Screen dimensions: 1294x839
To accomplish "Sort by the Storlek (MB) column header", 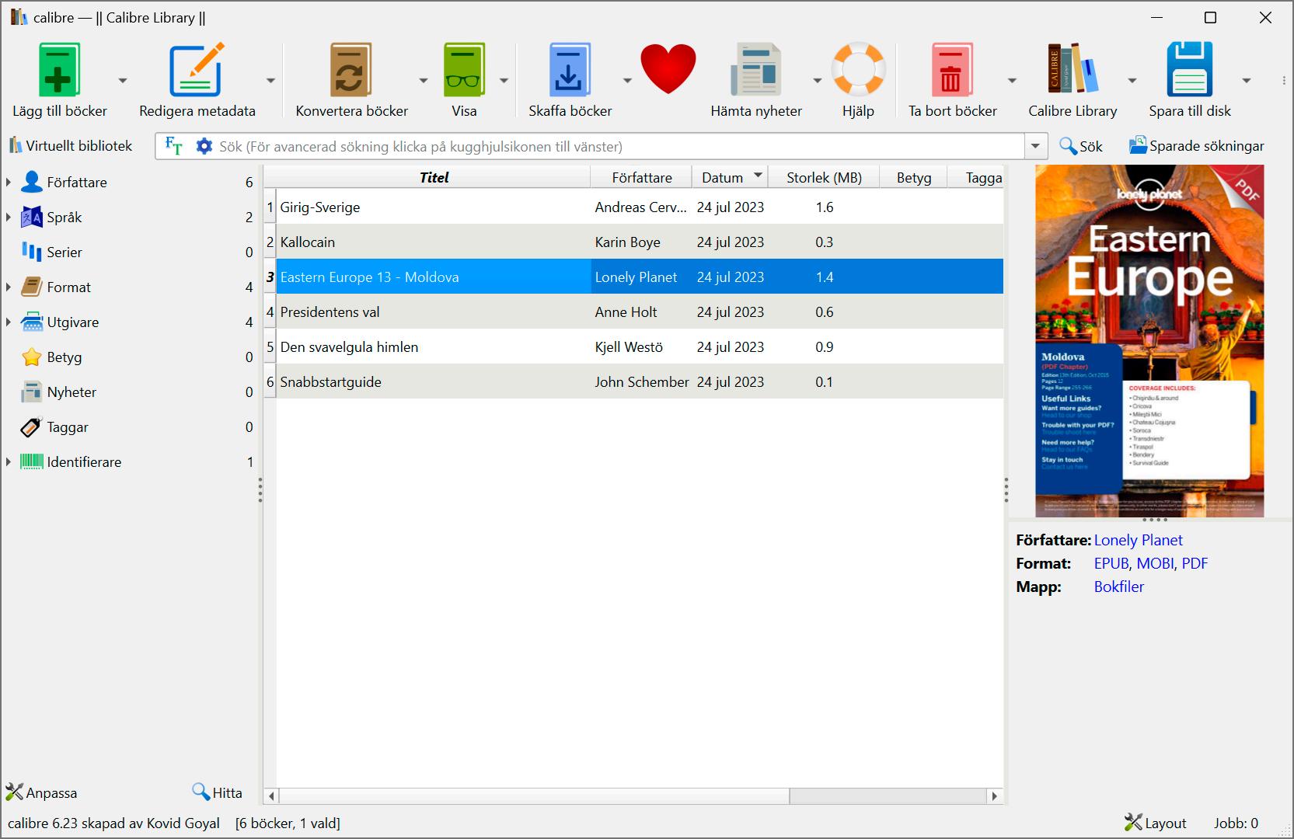I will pyautogui.click(x=824, y=177).
